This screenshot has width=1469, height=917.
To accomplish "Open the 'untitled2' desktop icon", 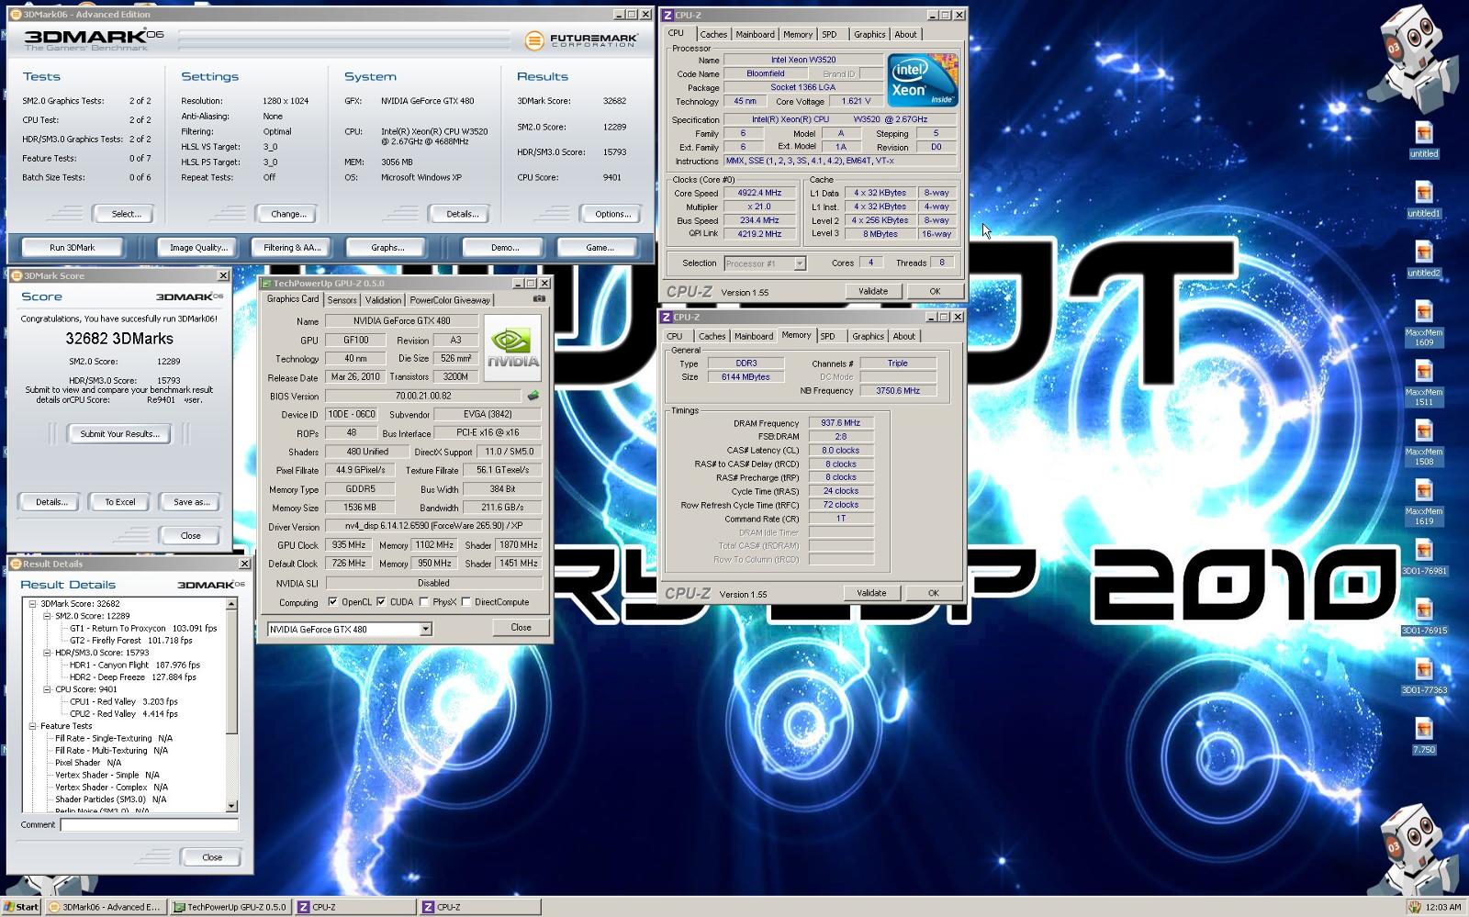I will [1424, 259].
